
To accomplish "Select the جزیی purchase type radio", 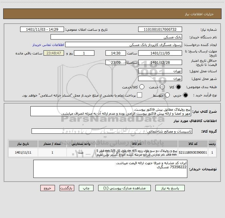I will 185,95.
